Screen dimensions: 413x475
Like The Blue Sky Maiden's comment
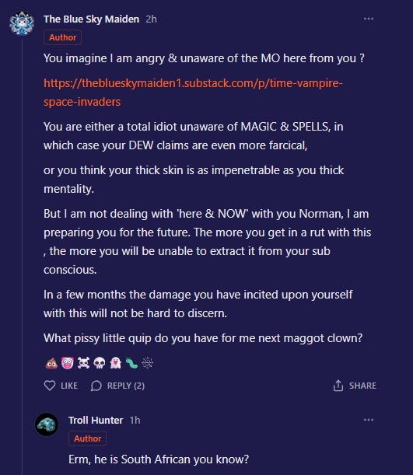point(61,386)
